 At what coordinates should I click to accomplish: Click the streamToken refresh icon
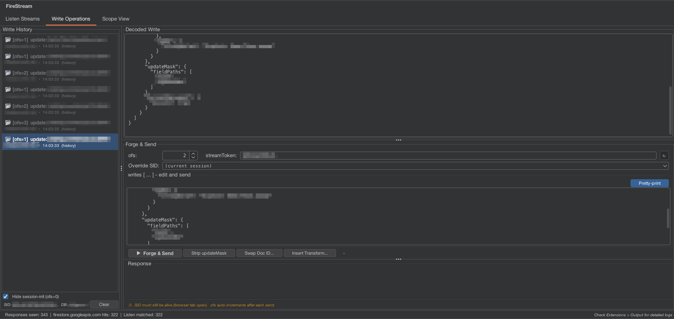[664, 156]
